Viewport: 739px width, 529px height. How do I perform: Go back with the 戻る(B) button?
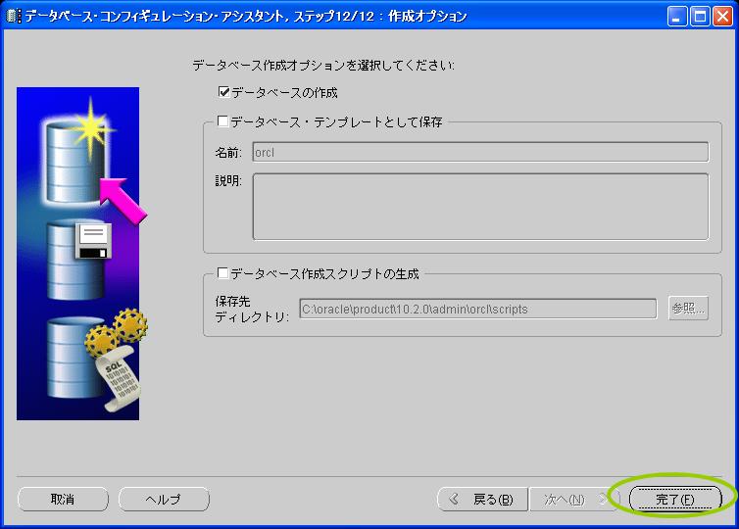(x=482, y=499)
